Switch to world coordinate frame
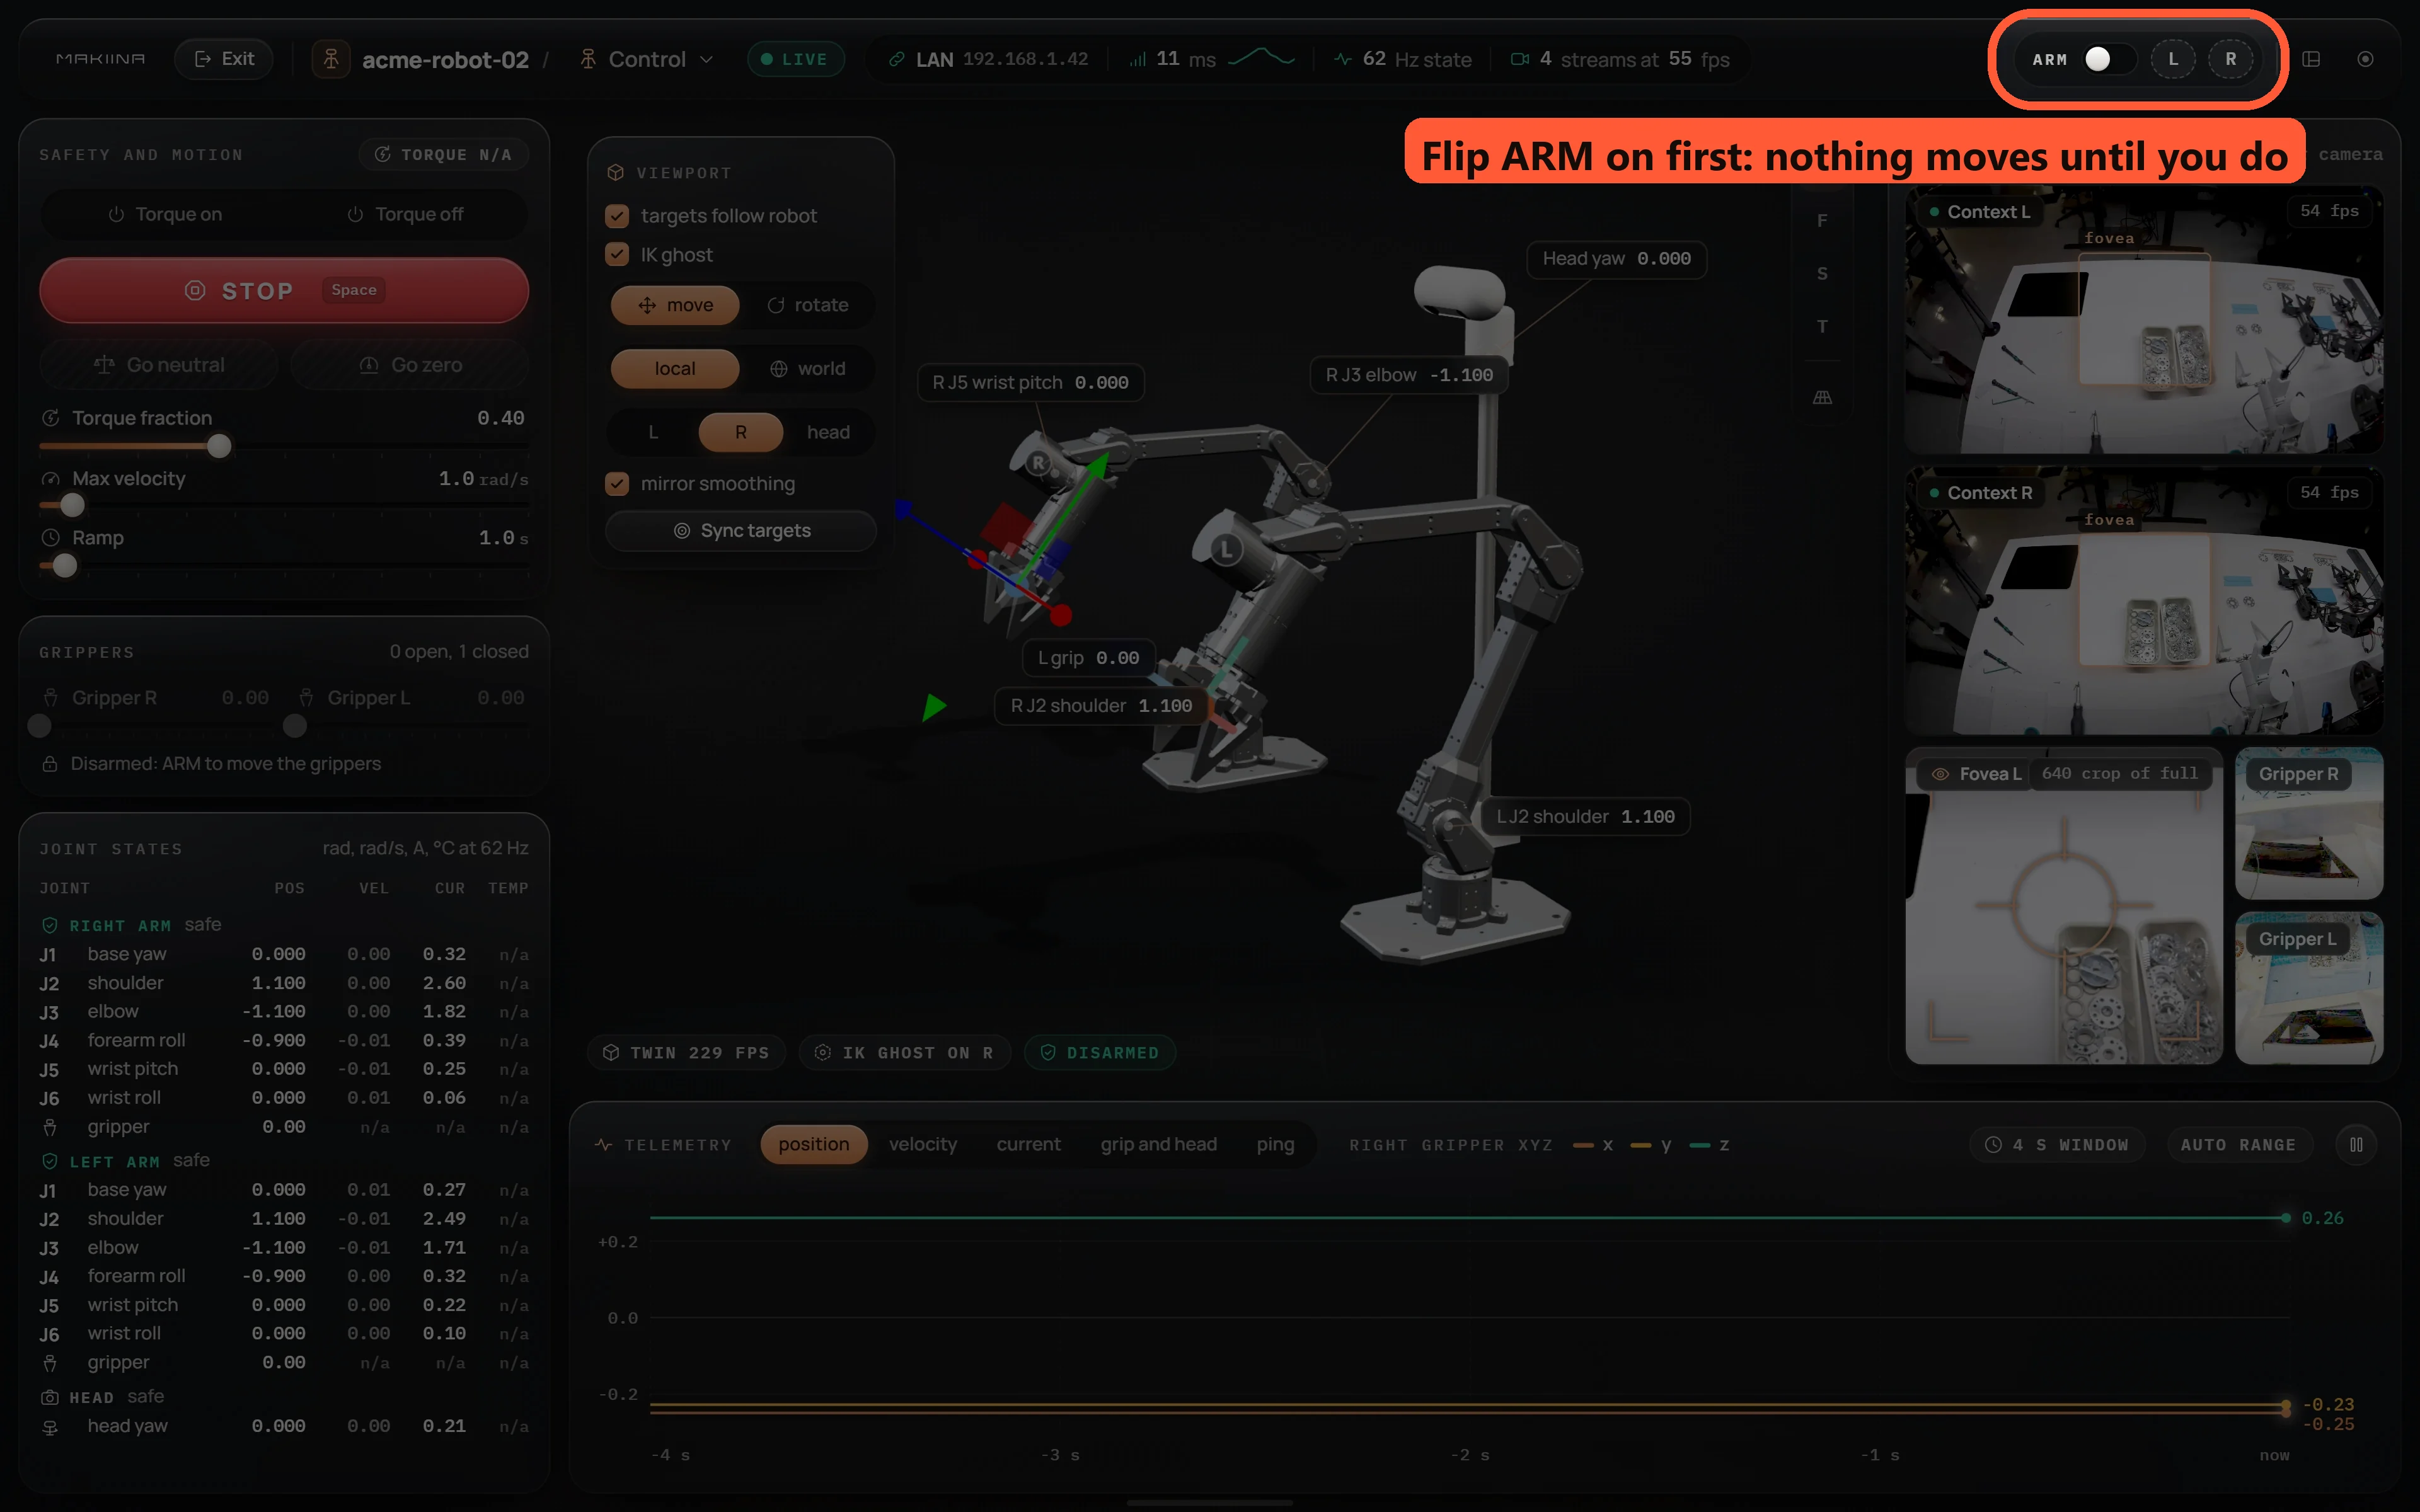 [807, 369]
